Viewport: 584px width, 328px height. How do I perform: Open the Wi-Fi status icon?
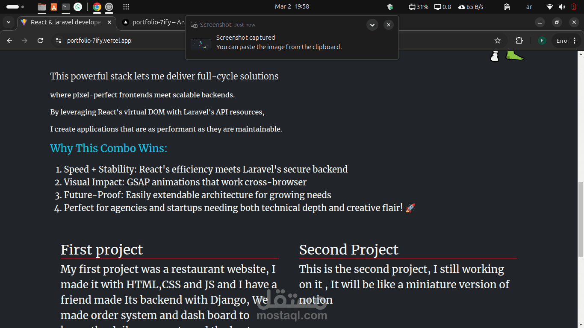click(x=550, y=7)
